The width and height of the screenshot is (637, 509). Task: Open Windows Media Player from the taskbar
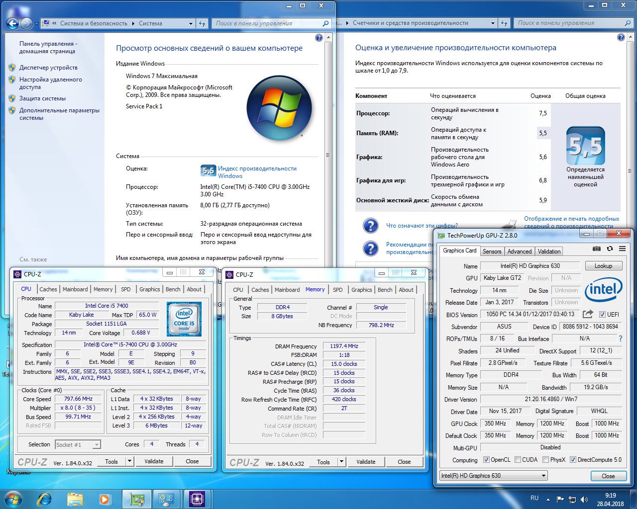[x=105, y=499]
